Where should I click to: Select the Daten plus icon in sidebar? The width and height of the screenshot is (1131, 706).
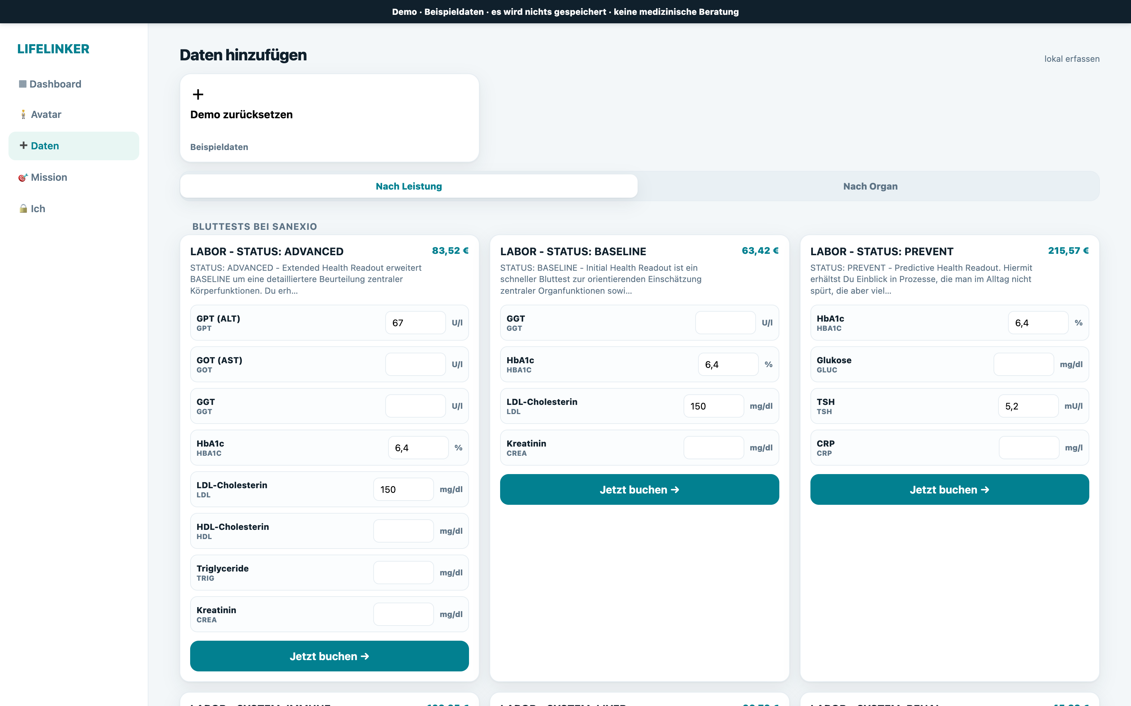click(23, 146)
